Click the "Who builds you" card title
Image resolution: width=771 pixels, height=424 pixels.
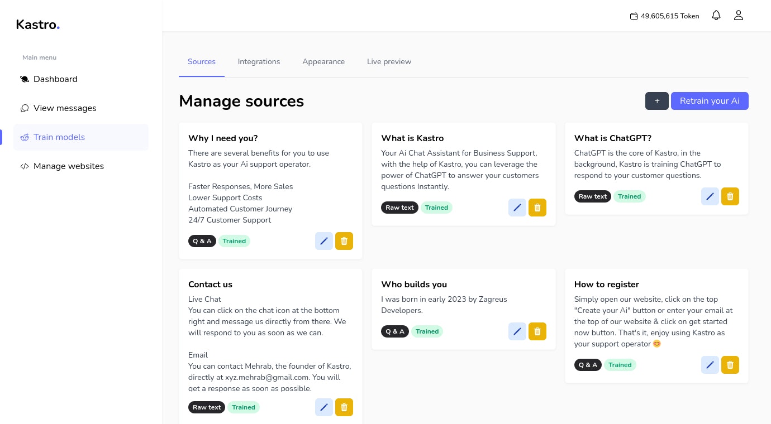(x=414, y=285)
